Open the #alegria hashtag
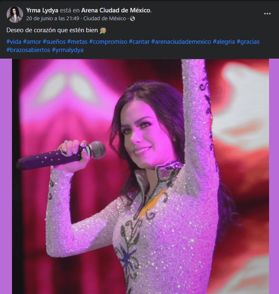This screenshot has height=294, width=279. coord(224,42)
